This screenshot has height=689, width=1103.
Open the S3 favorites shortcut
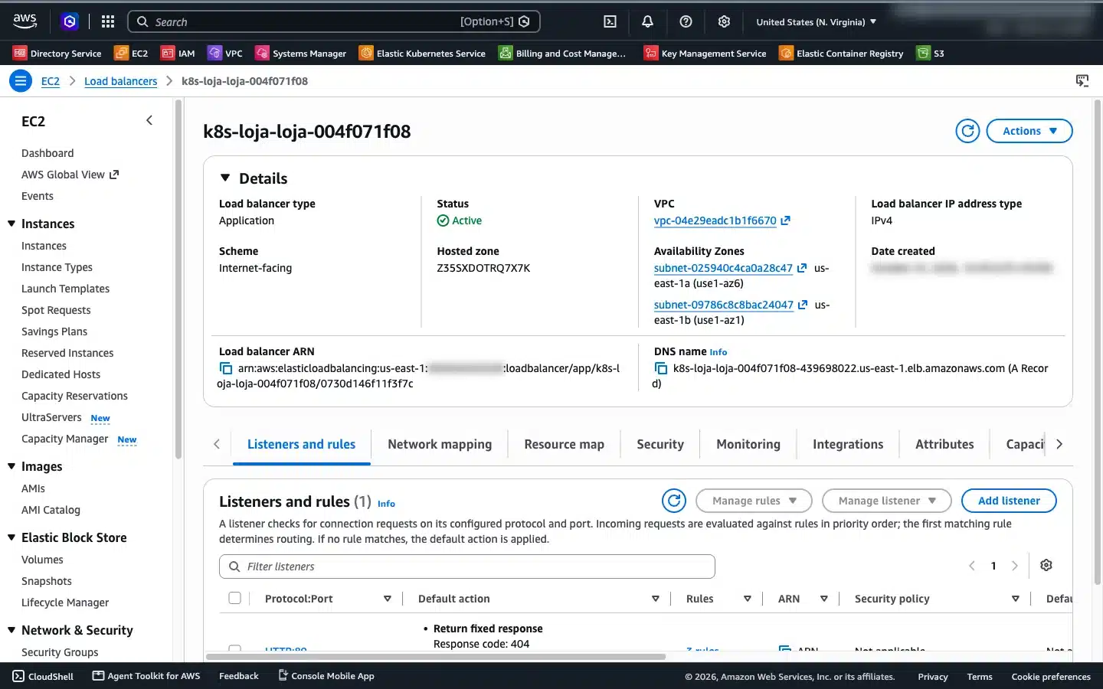(x=931, y=53)
